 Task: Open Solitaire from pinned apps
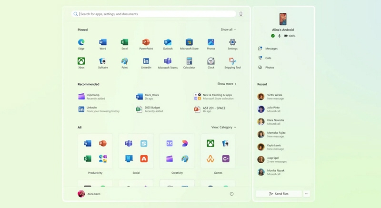103,63
